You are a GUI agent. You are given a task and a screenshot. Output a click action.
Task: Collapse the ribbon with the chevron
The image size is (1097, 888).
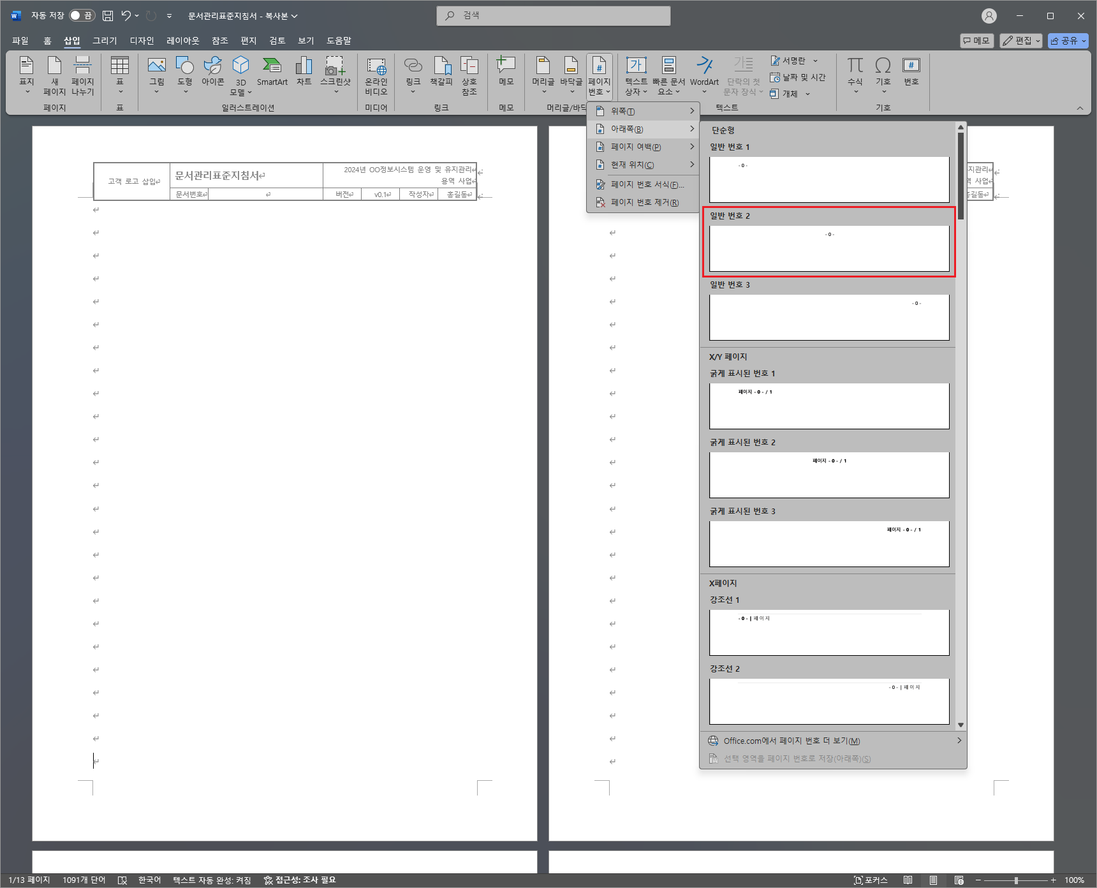pyautogui.click(x=1080, y=108)
